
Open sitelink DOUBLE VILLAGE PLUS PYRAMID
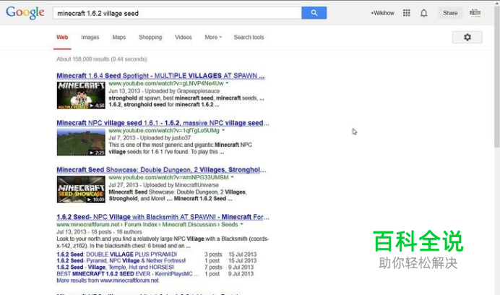(x=117, y=255)
